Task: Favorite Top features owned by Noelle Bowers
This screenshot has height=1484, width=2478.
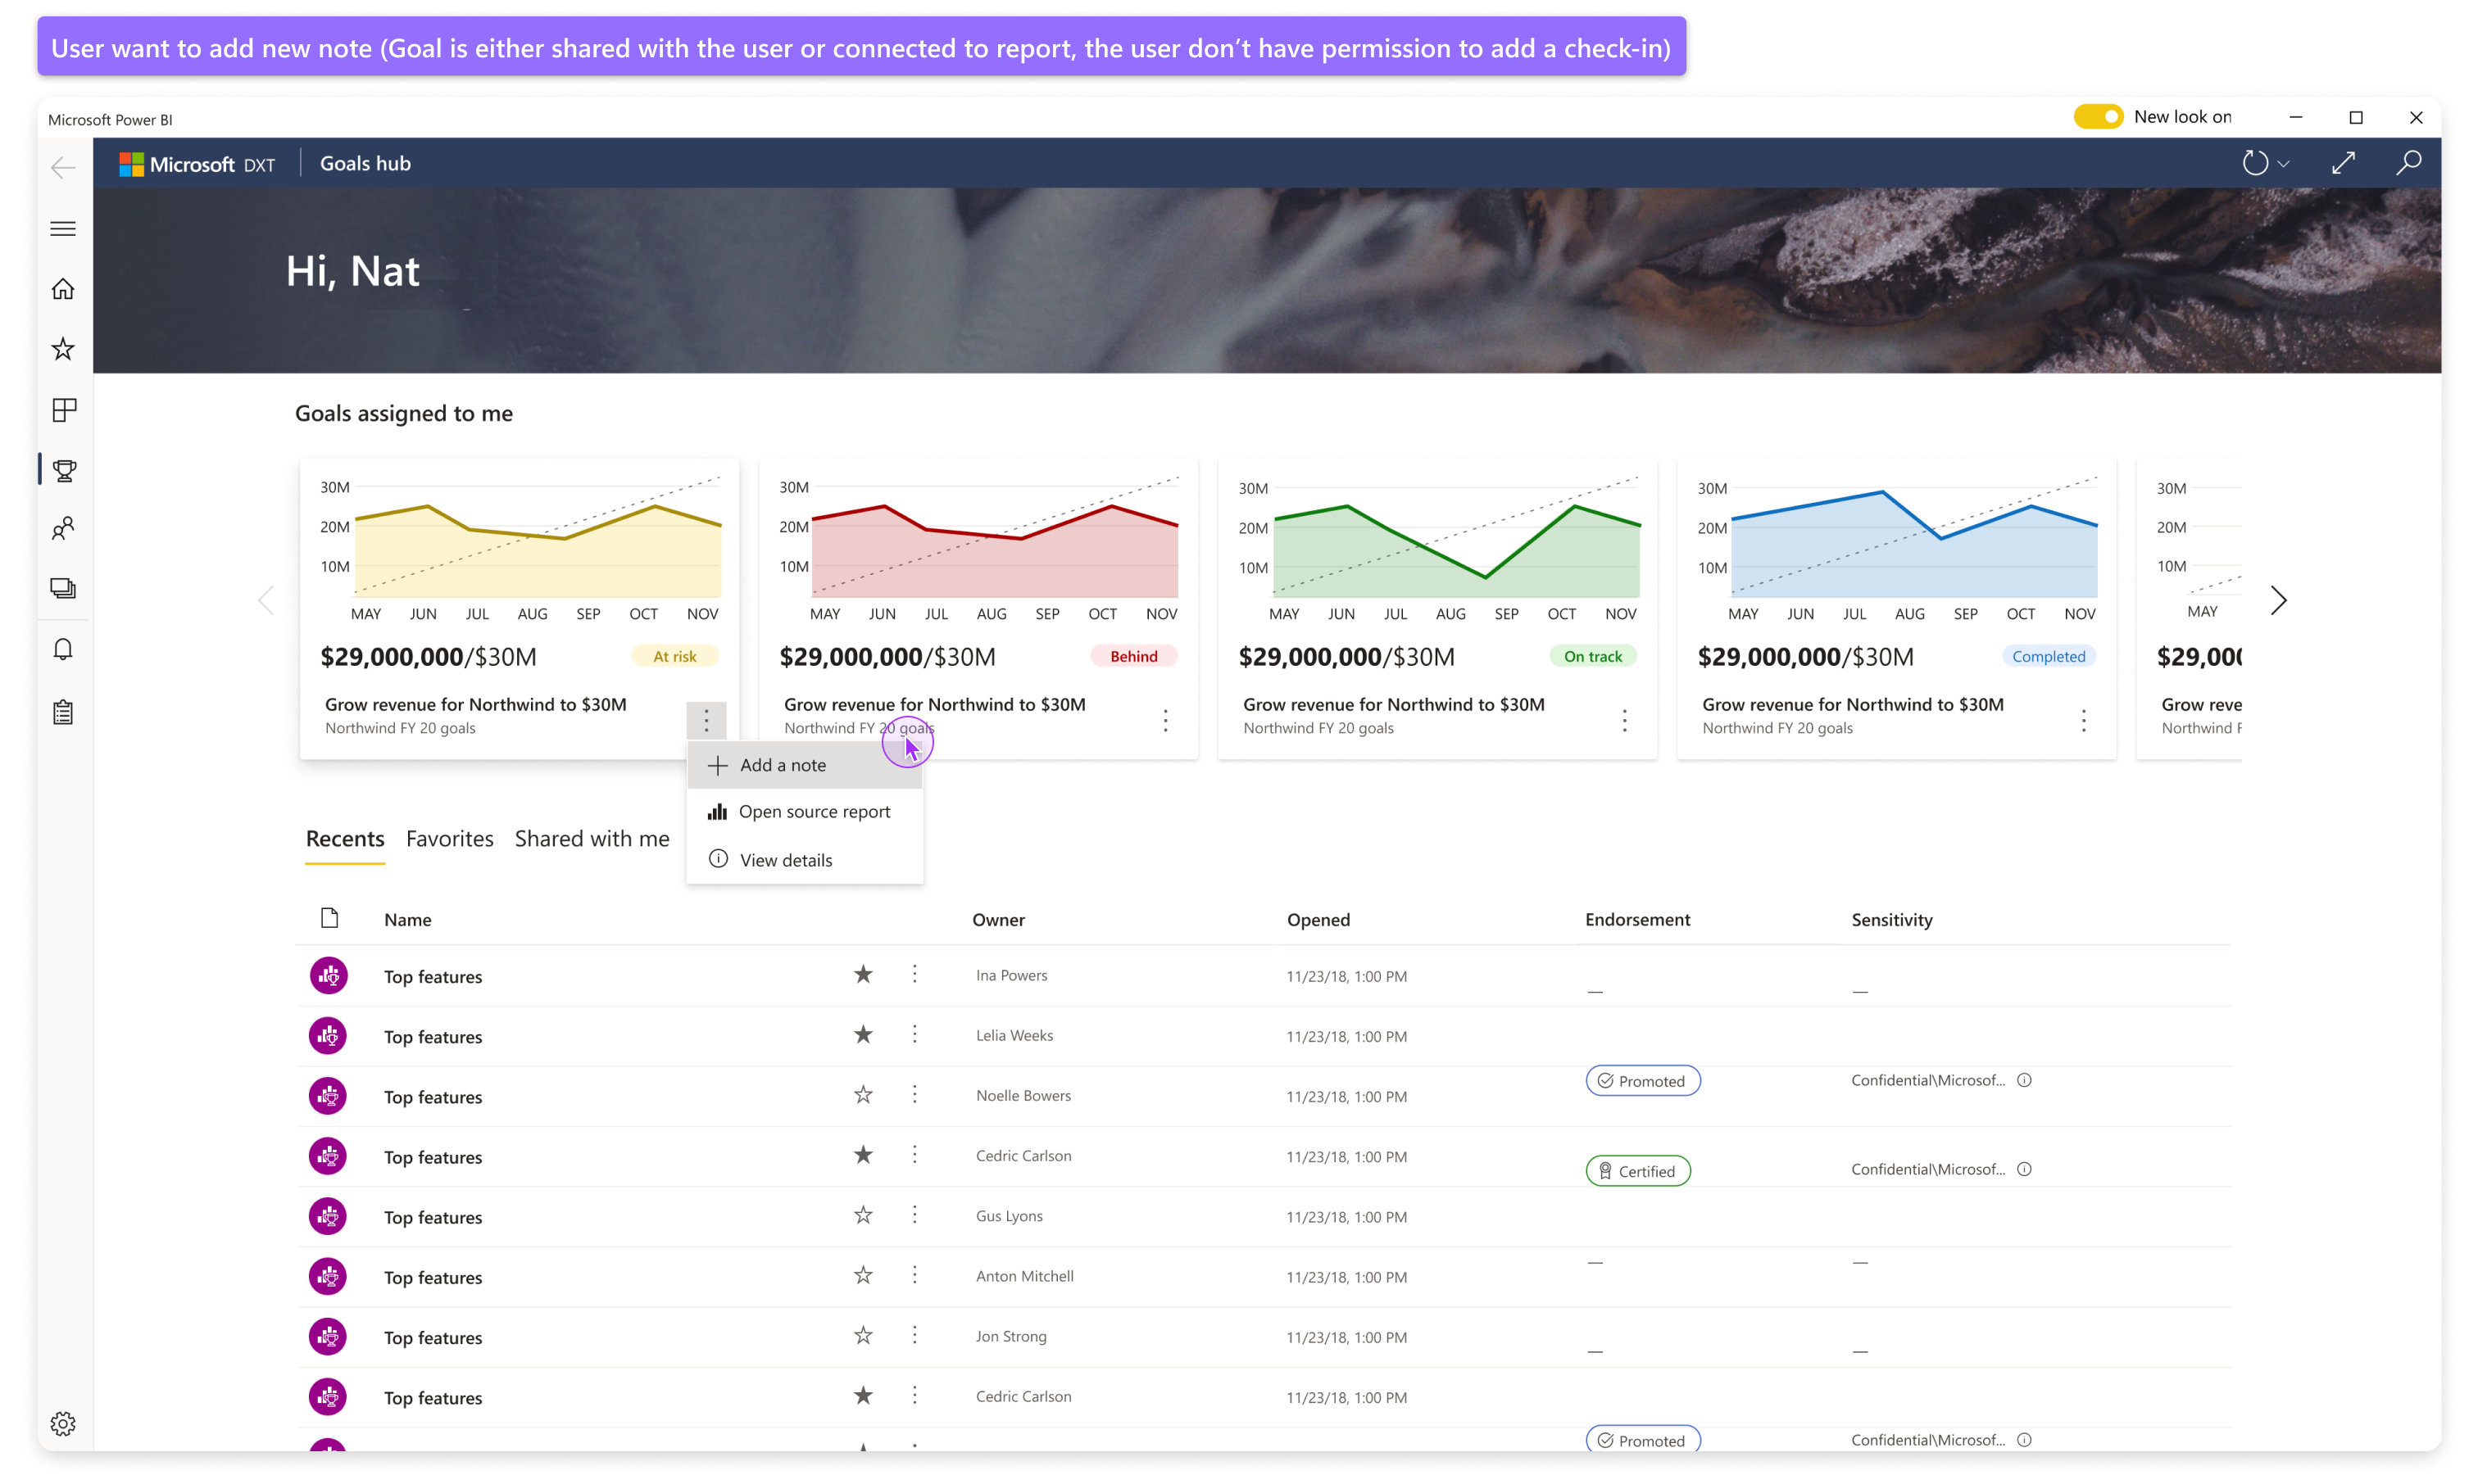Action: tap(864, 1095)
